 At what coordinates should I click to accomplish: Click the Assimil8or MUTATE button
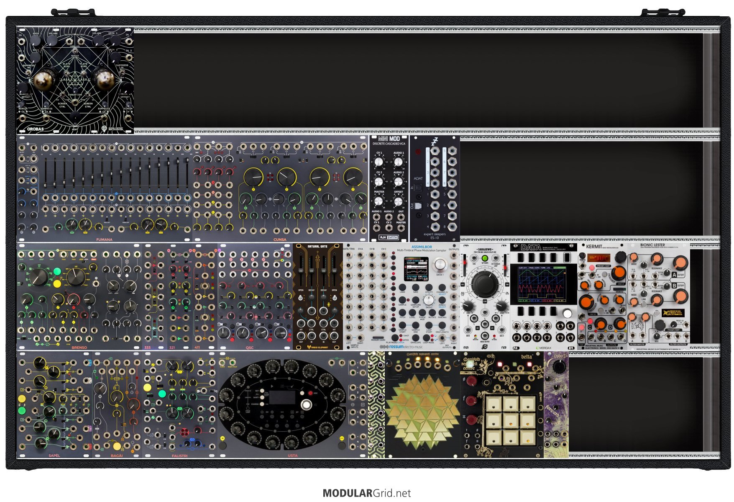pyautogui.click(x=432, y=312)
